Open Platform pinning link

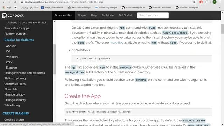pos(15,78)
